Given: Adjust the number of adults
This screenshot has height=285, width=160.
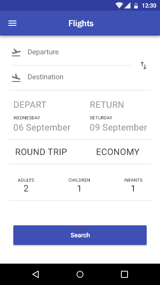Looking at the screenshot, I should tap(26, 185).
